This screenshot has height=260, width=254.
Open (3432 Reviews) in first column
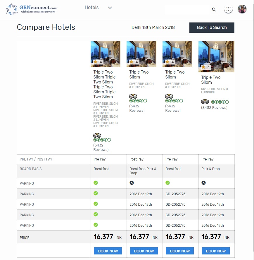(101, 147)
